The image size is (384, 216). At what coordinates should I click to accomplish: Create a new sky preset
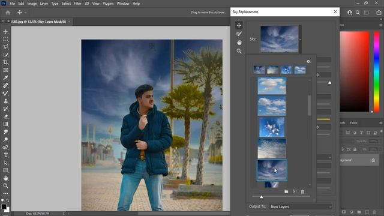(295, 191)
